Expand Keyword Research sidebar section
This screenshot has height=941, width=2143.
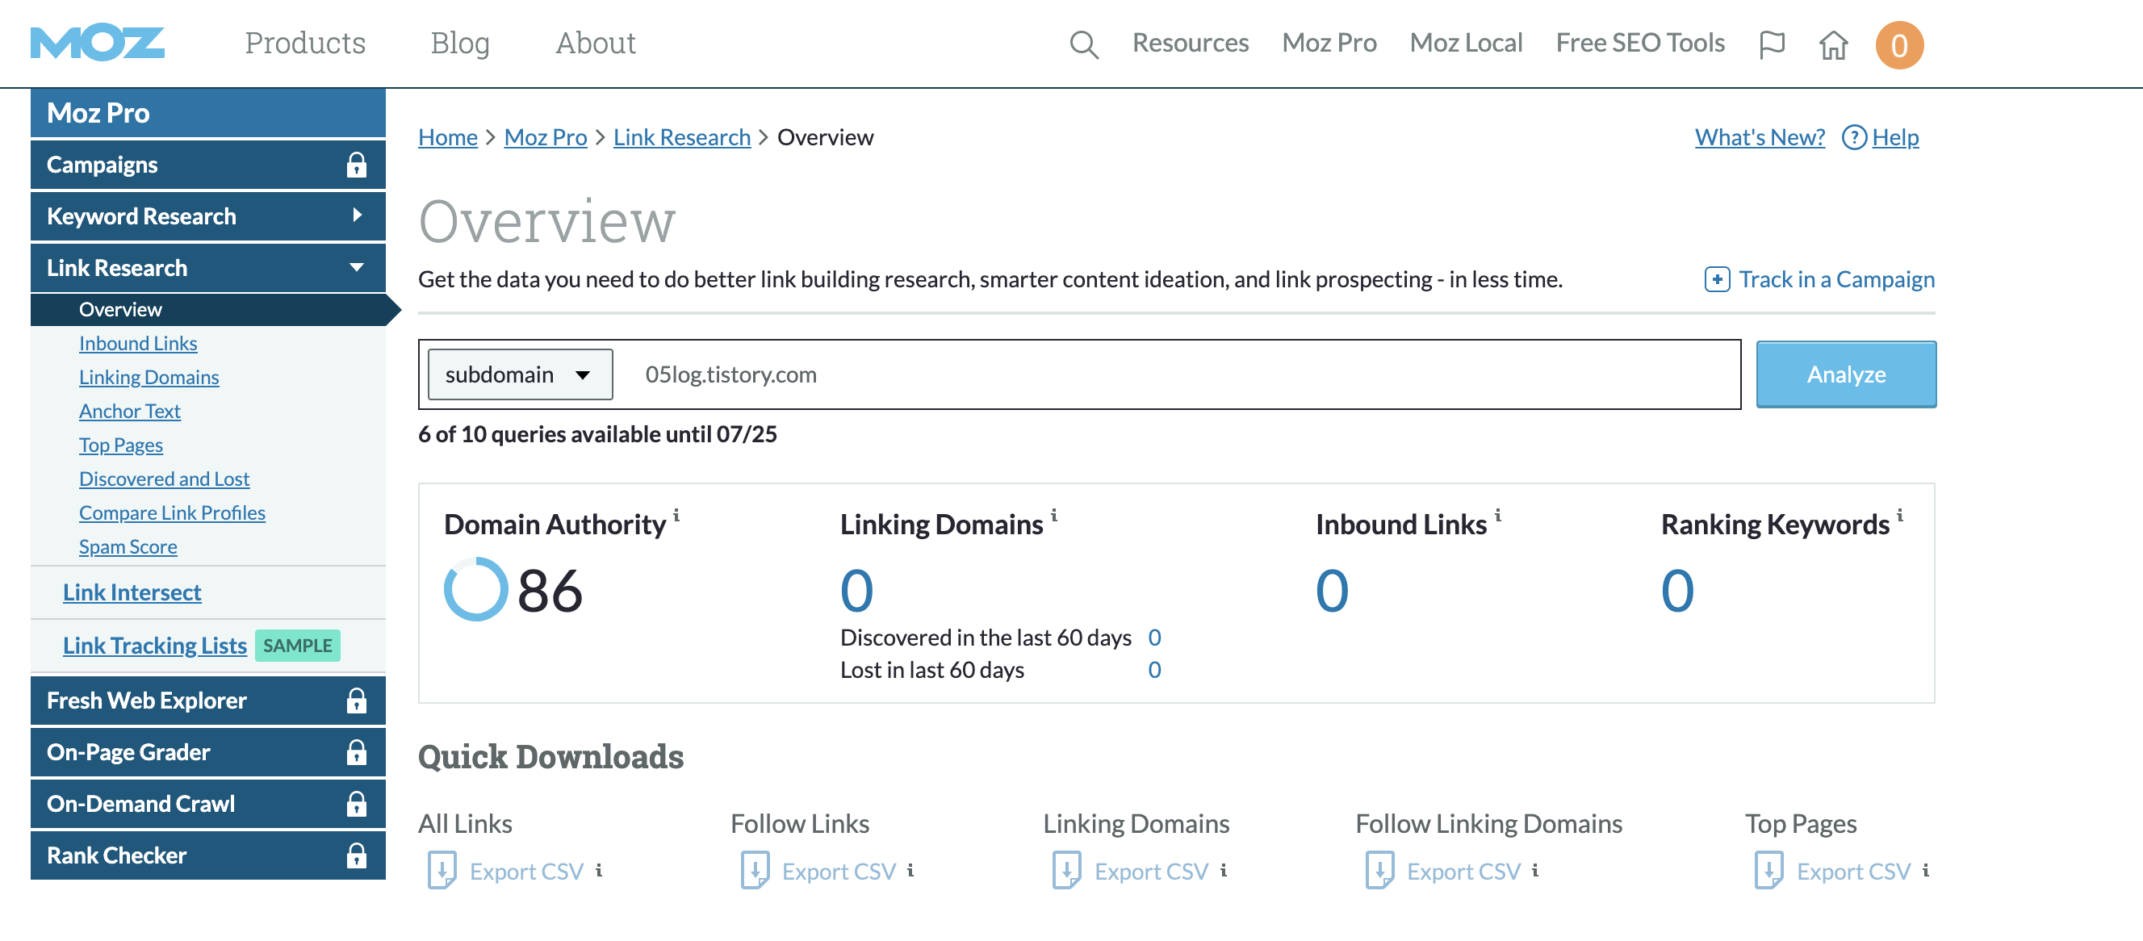(x=208, y=216)
